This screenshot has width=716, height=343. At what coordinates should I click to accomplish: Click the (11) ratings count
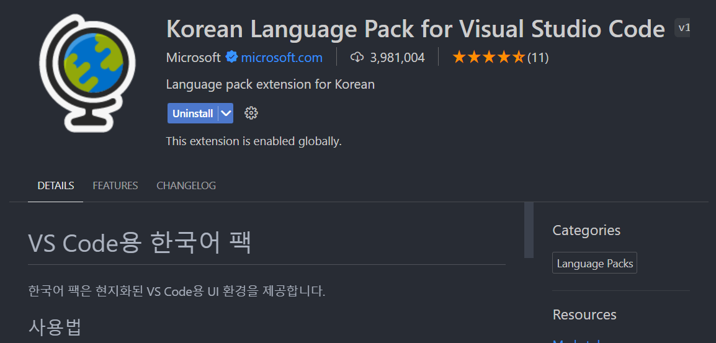(x=538, y=58)
